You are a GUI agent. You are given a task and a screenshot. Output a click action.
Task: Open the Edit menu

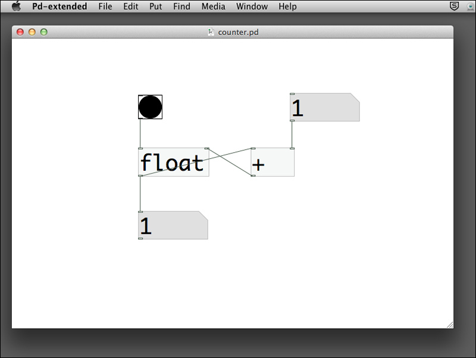pos(130,7)
